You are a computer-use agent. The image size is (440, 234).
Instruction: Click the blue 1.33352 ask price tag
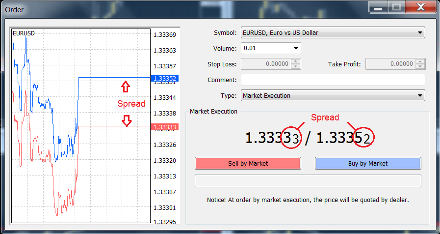pos(165,78)
